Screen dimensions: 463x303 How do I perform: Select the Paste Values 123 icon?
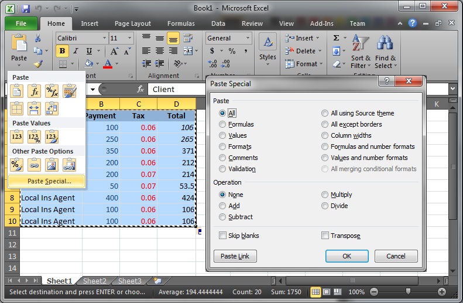point(16,137)
